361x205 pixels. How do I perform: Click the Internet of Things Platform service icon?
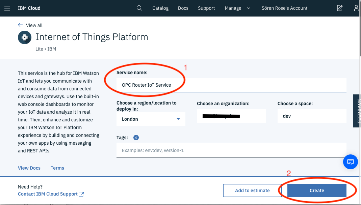click(24, 37)
